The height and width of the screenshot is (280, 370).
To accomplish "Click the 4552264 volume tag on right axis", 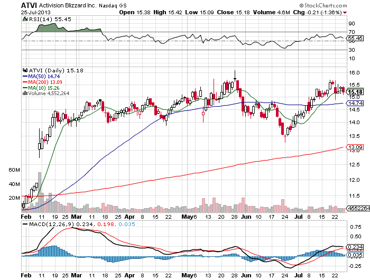I will pos(358,208).
